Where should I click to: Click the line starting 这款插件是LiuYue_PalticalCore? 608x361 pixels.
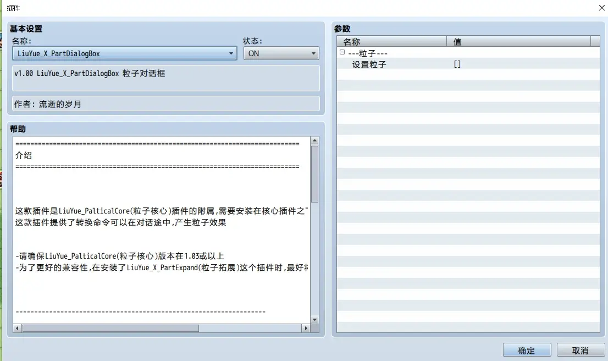[x=162, y=211]
